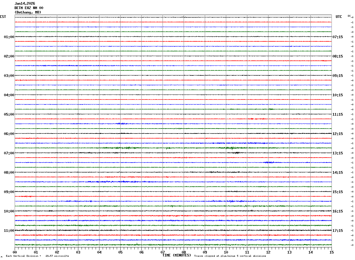The width and height of the screenshot is (355, 260).
Task: Click the date label Jan14,2026
Action: 25,4
